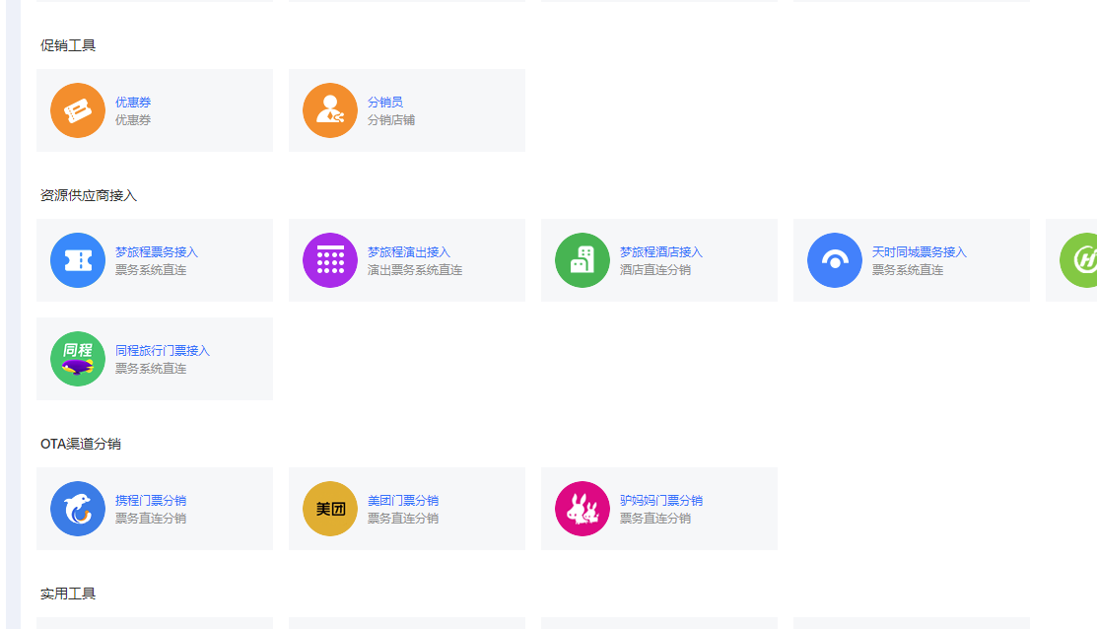Click the purple 梦旅程演出接入 calendar icon
1097x629 pixels.
330,260
